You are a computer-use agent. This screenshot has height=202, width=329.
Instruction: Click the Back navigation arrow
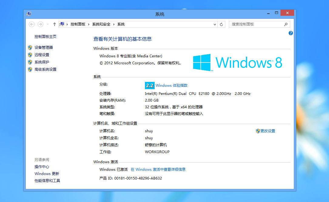click(x=32, y=24)
